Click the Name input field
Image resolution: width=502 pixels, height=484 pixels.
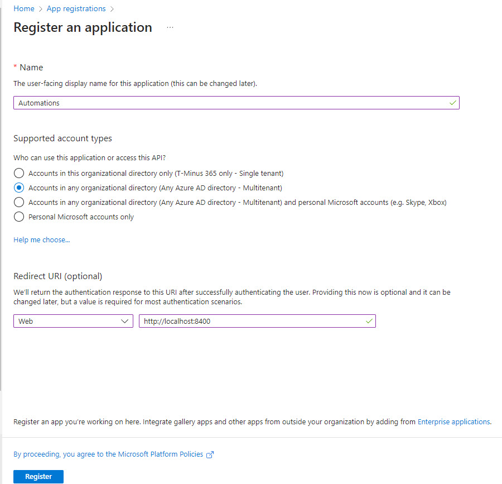pos(229,103)
